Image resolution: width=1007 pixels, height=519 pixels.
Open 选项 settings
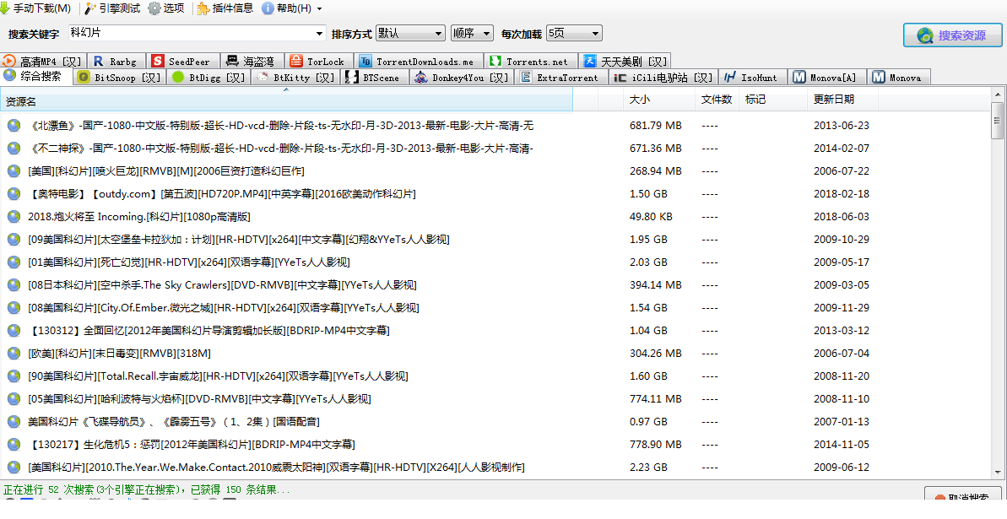tap(166, 8)
